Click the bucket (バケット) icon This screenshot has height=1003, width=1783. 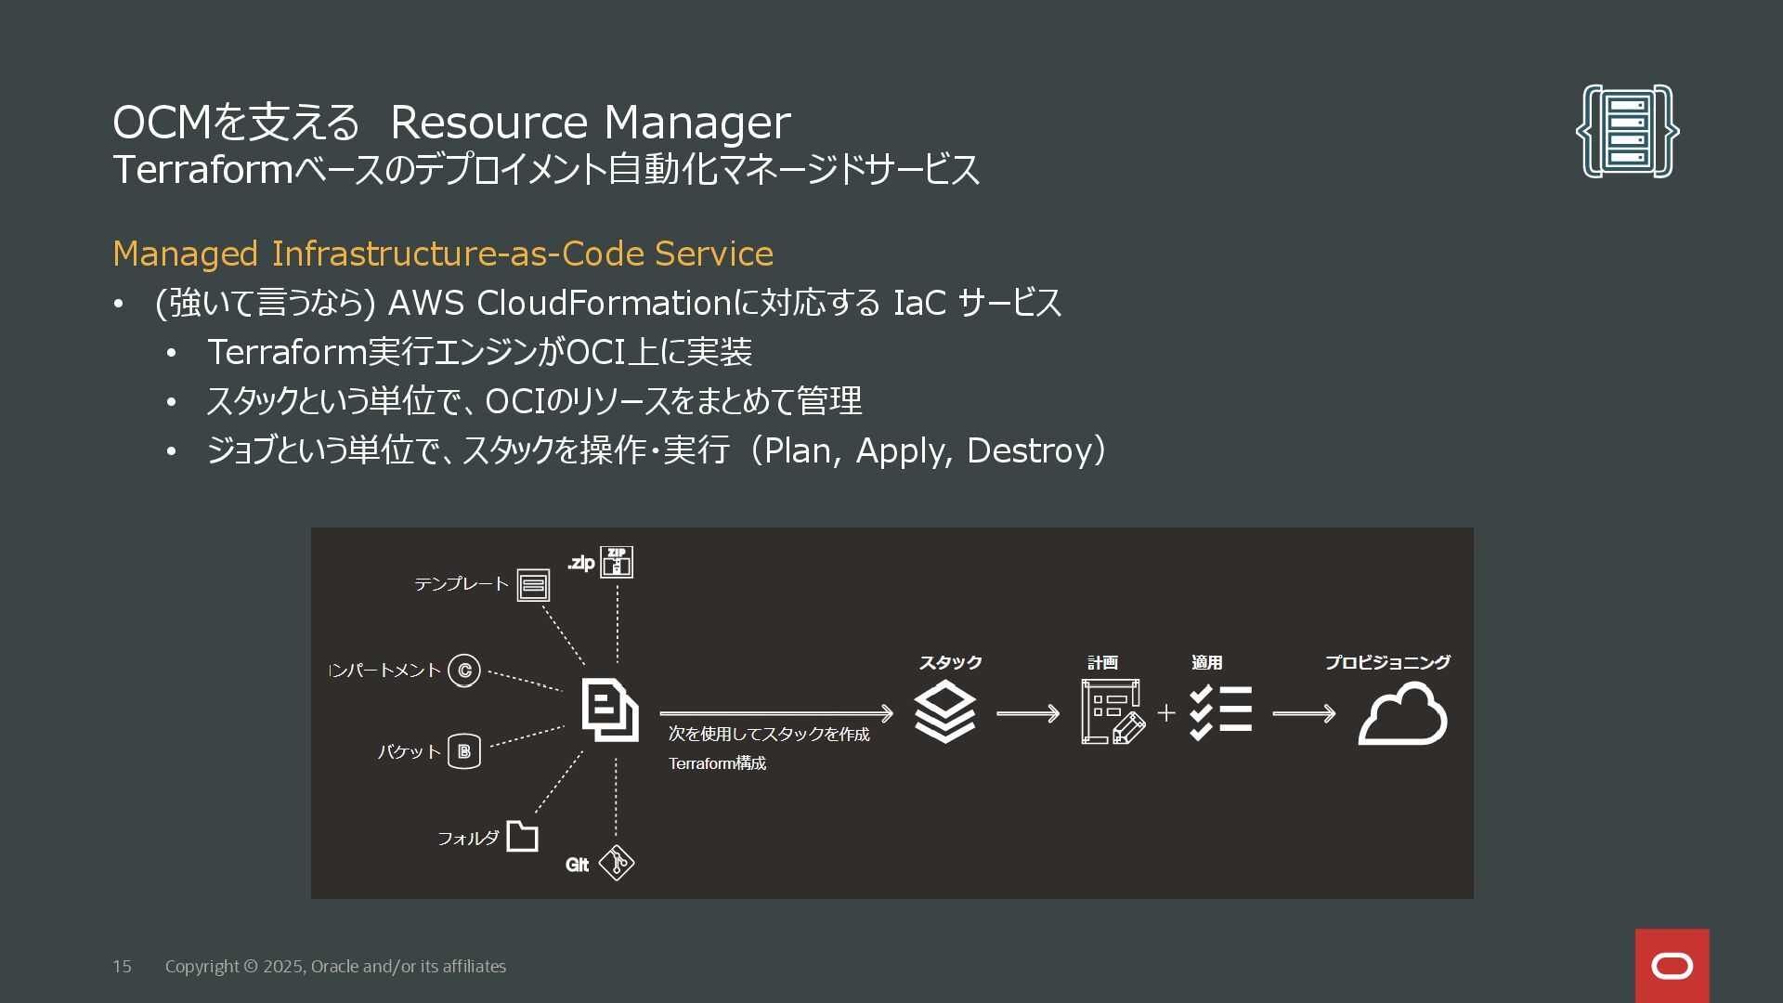464,751
